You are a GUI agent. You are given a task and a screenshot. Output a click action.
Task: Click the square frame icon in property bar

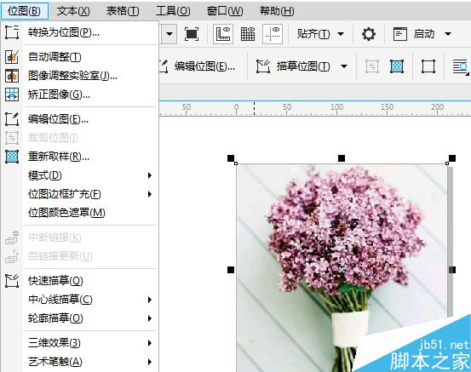point(428,66)
